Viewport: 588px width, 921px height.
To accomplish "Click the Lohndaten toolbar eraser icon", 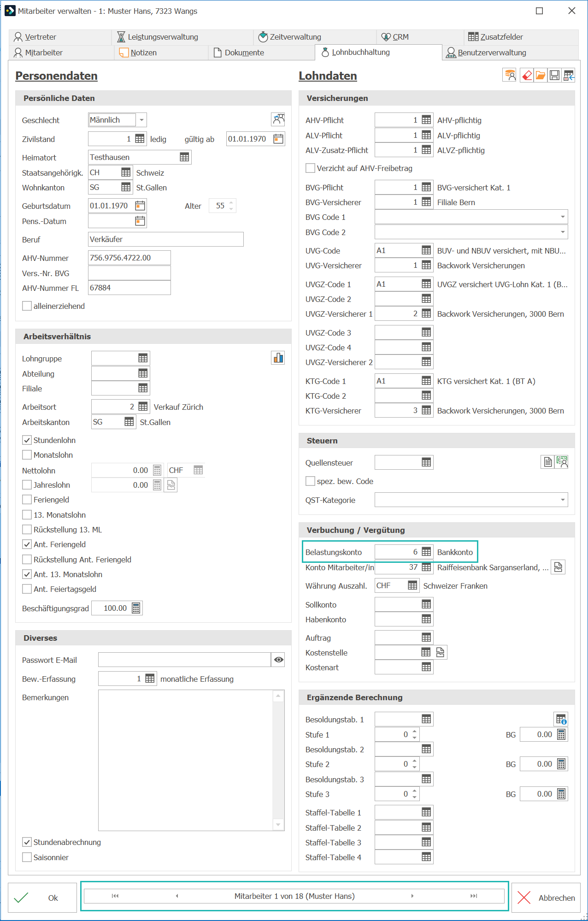I will (x=527, y=75).
